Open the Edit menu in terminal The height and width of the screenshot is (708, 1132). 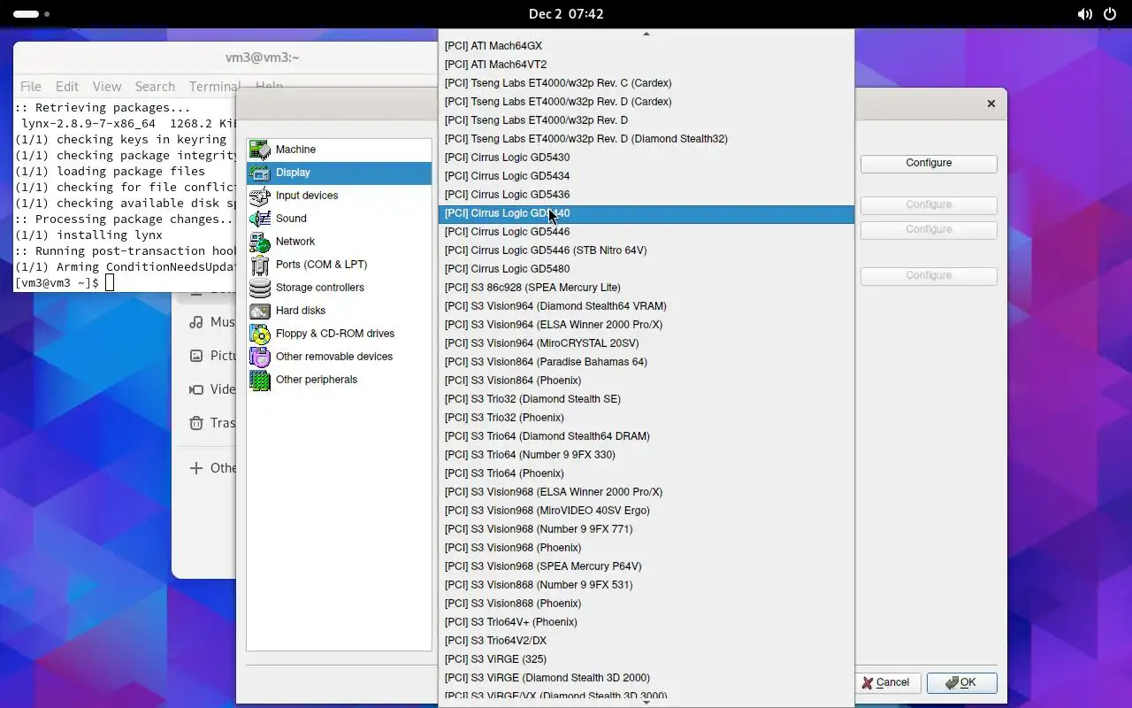(67, 86)
